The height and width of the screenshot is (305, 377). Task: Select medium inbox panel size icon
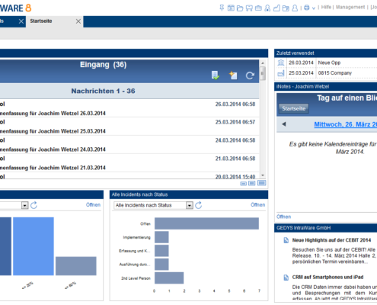252,183
